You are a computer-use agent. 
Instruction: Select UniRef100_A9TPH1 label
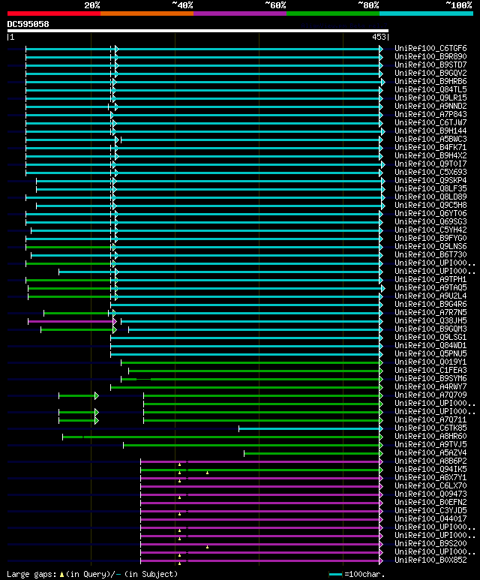click(430, 279)
